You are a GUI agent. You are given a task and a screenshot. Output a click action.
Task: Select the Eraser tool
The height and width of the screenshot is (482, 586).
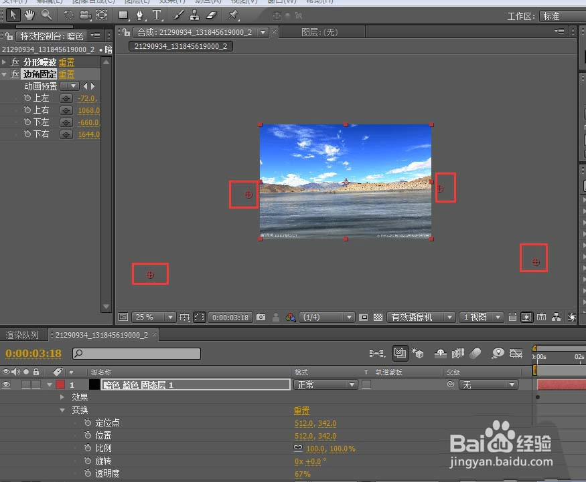pyautogui.click(x=212, y=15)
